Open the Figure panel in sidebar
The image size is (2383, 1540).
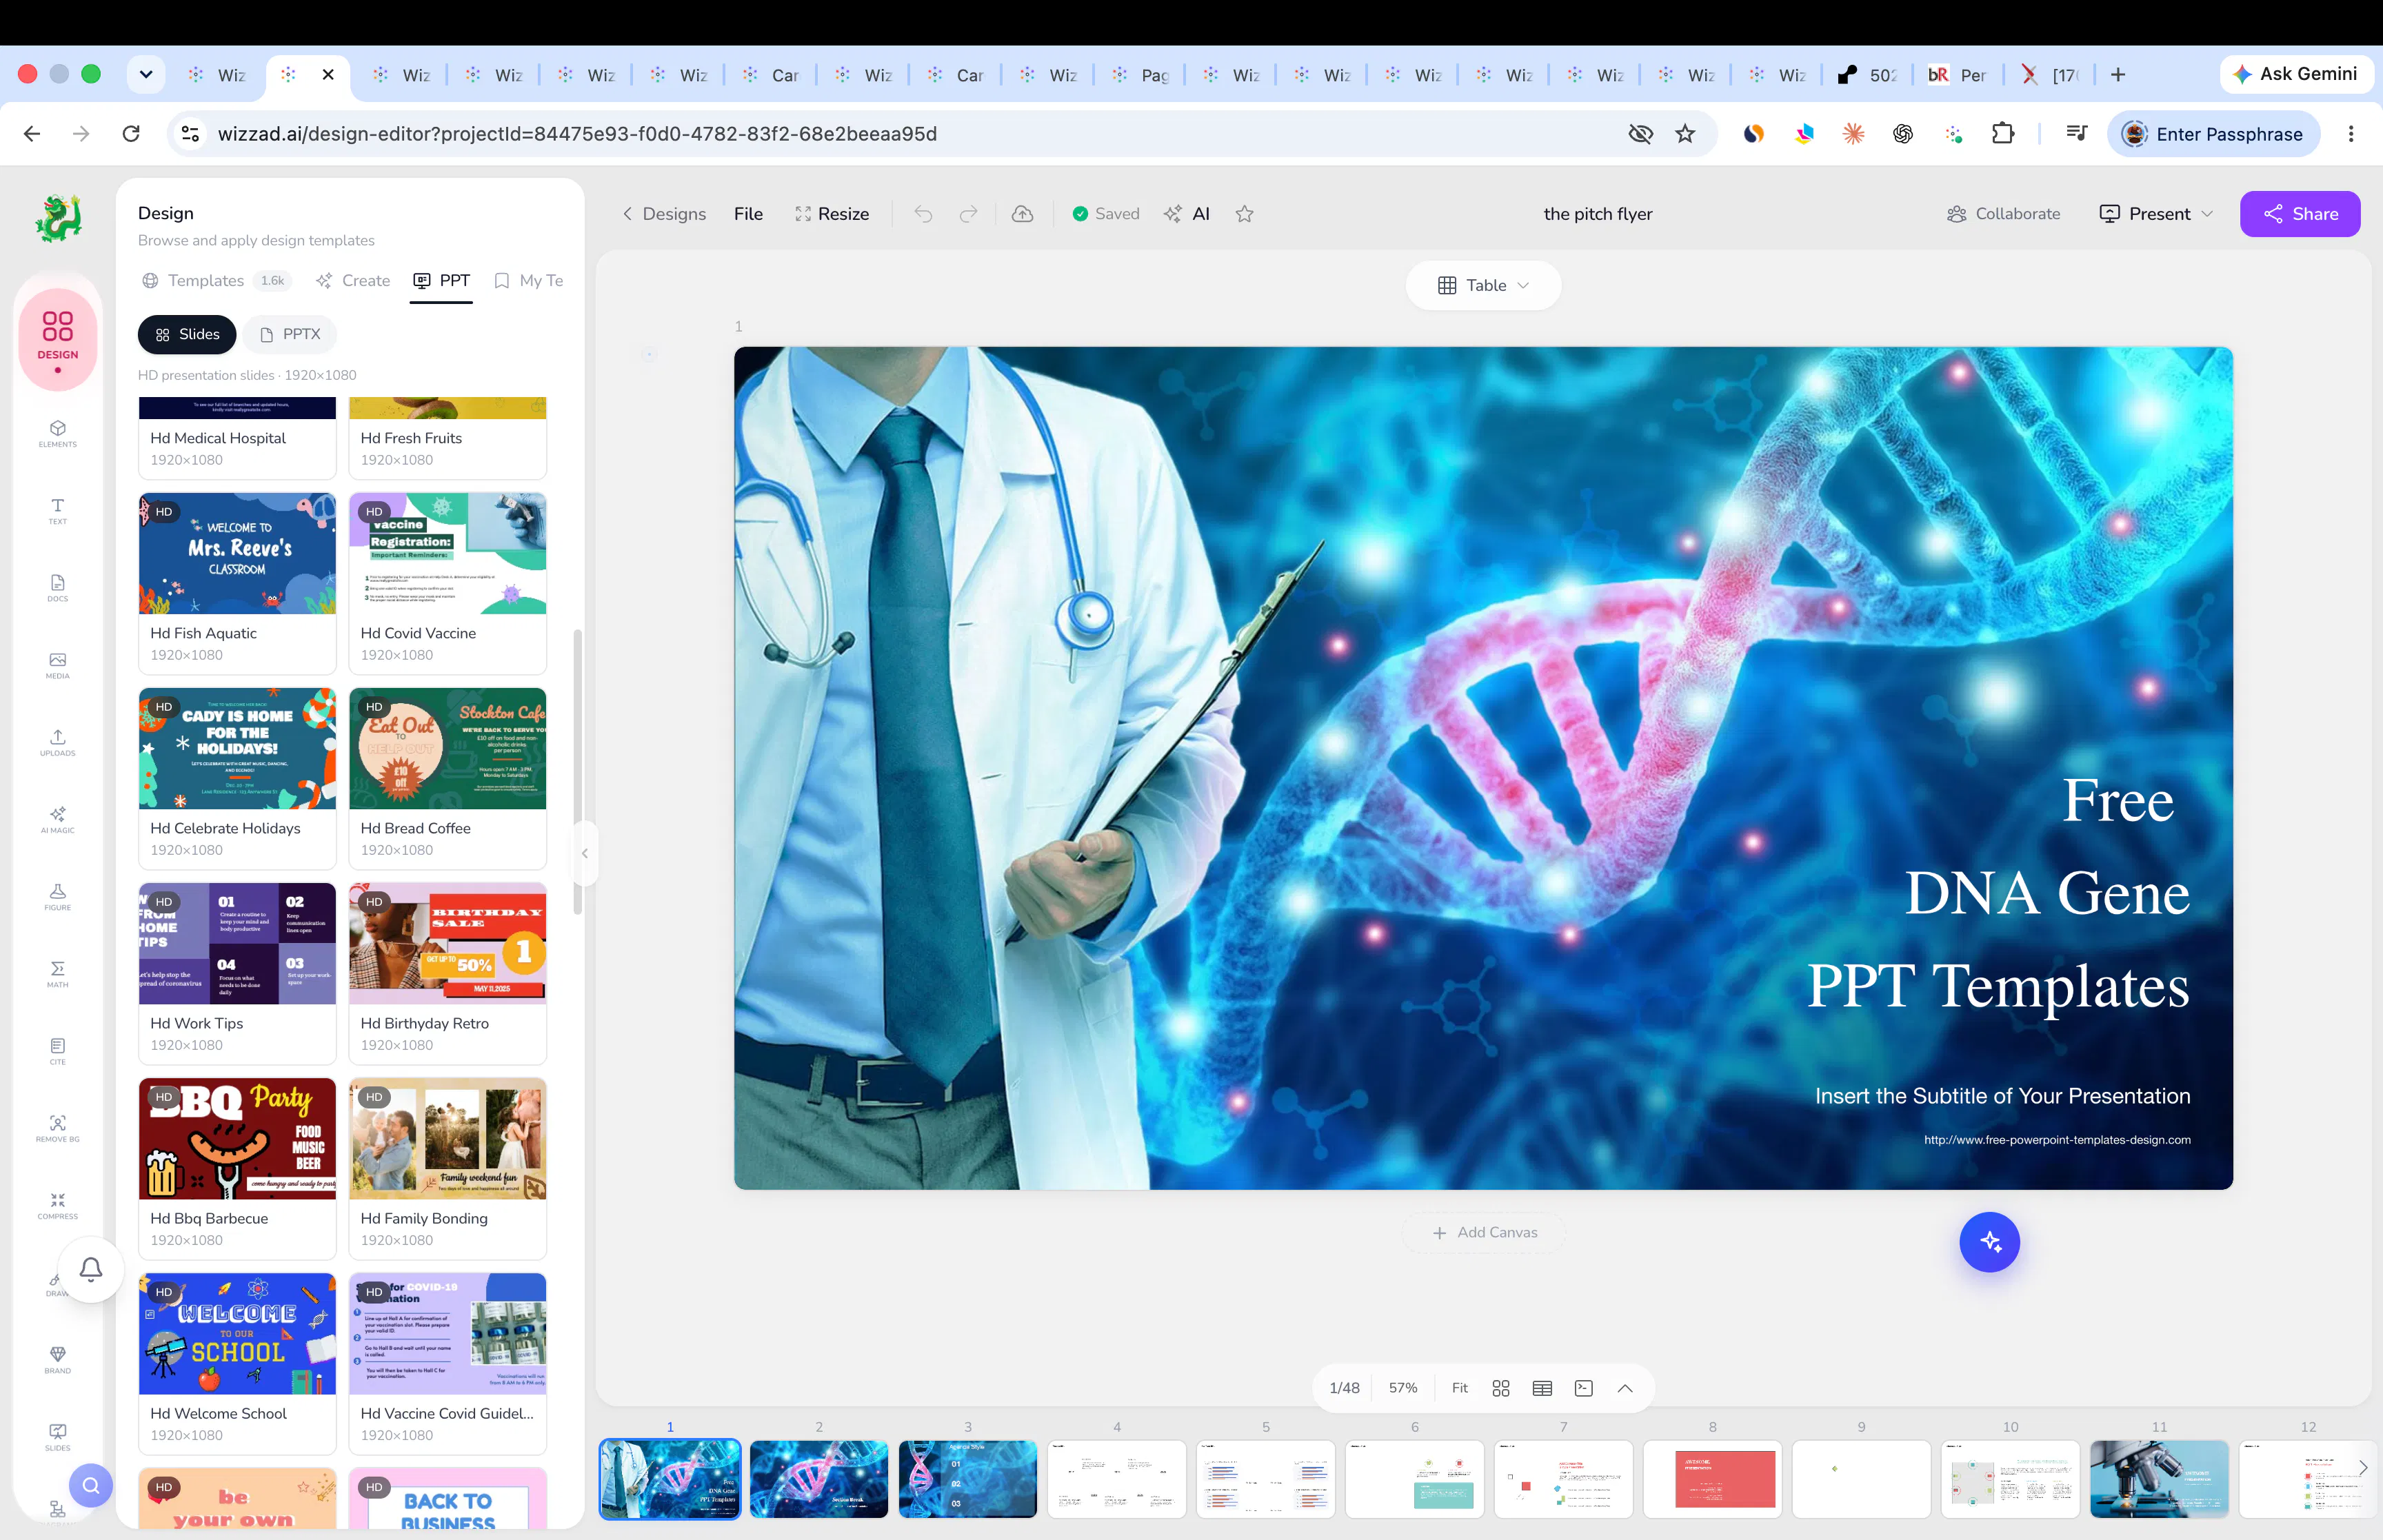tap(57, 897)
